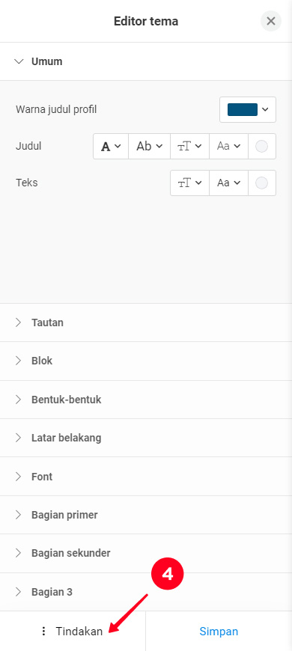Screen dimensions: 292x651
Task: Click the three-dot Tindakan icon
Action: point(43,632)
